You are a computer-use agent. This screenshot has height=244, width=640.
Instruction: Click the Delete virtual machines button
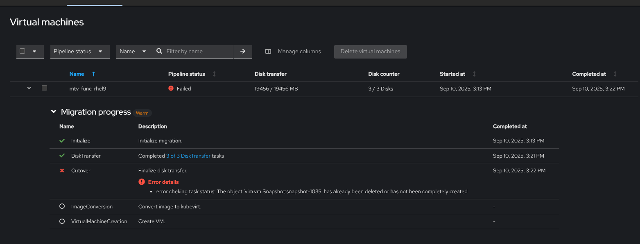point(370,52)
